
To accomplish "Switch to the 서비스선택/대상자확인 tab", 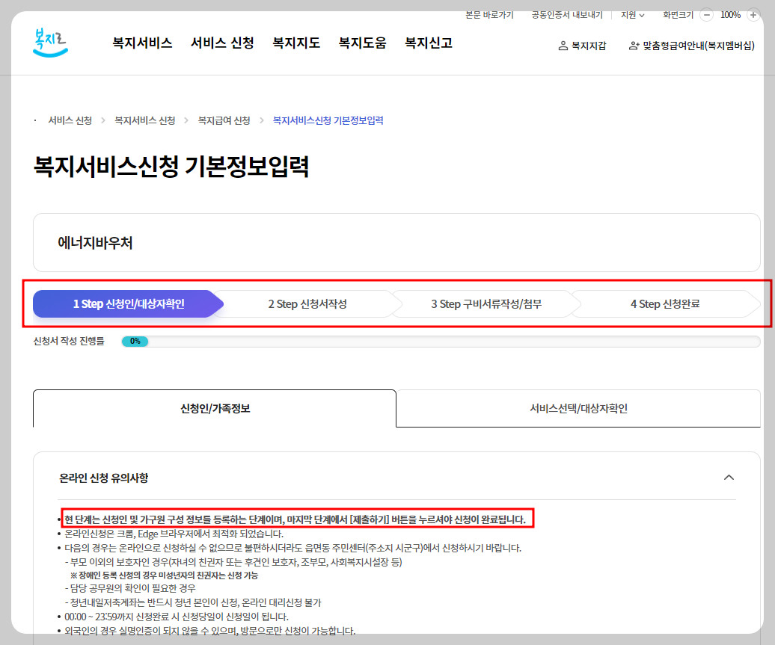I will (x=578, y=408).
